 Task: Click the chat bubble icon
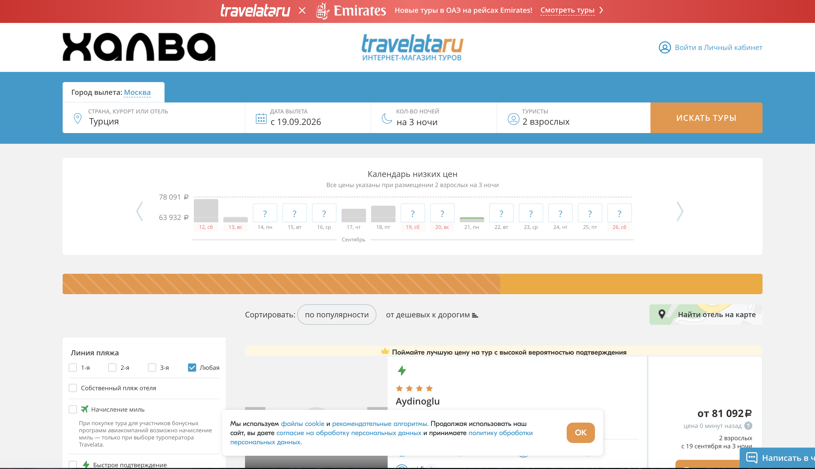tap(752, 458)
